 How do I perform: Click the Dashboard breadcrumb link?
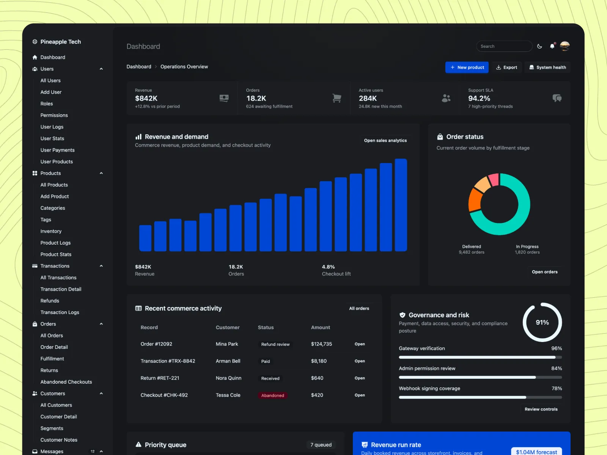(x=139, y=67)
